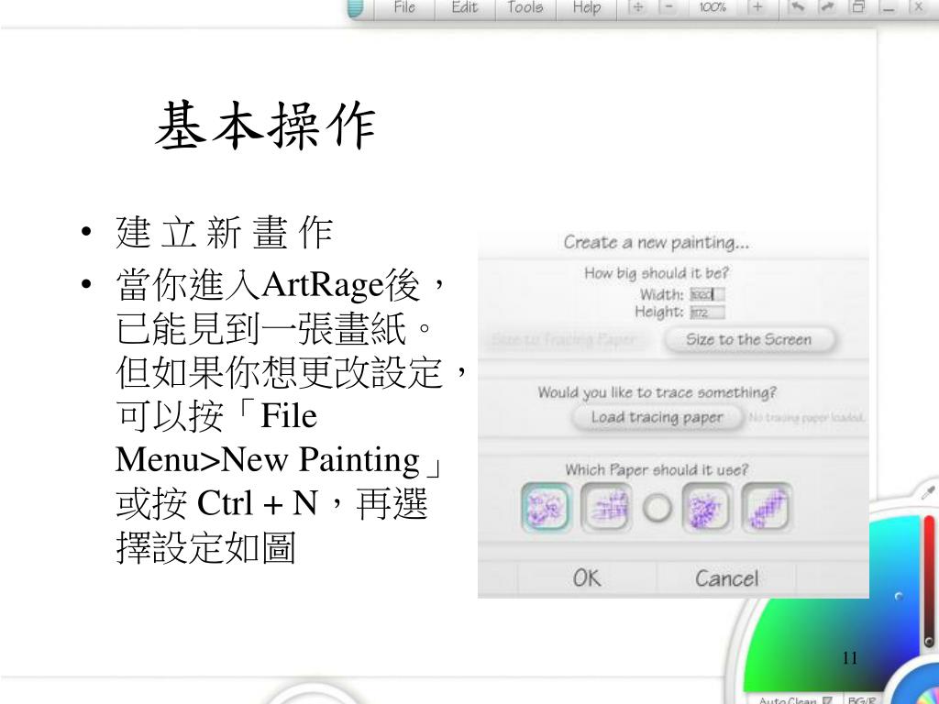The width and height of the screenshot is (939, 704).
Task: Click the restore window icon
Action: [858, 7]
